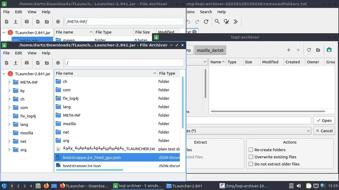Expand the 'com' tree node in sidebar
Image resolution: width=339 pixels, height=190 pixels.
[9, 108]
